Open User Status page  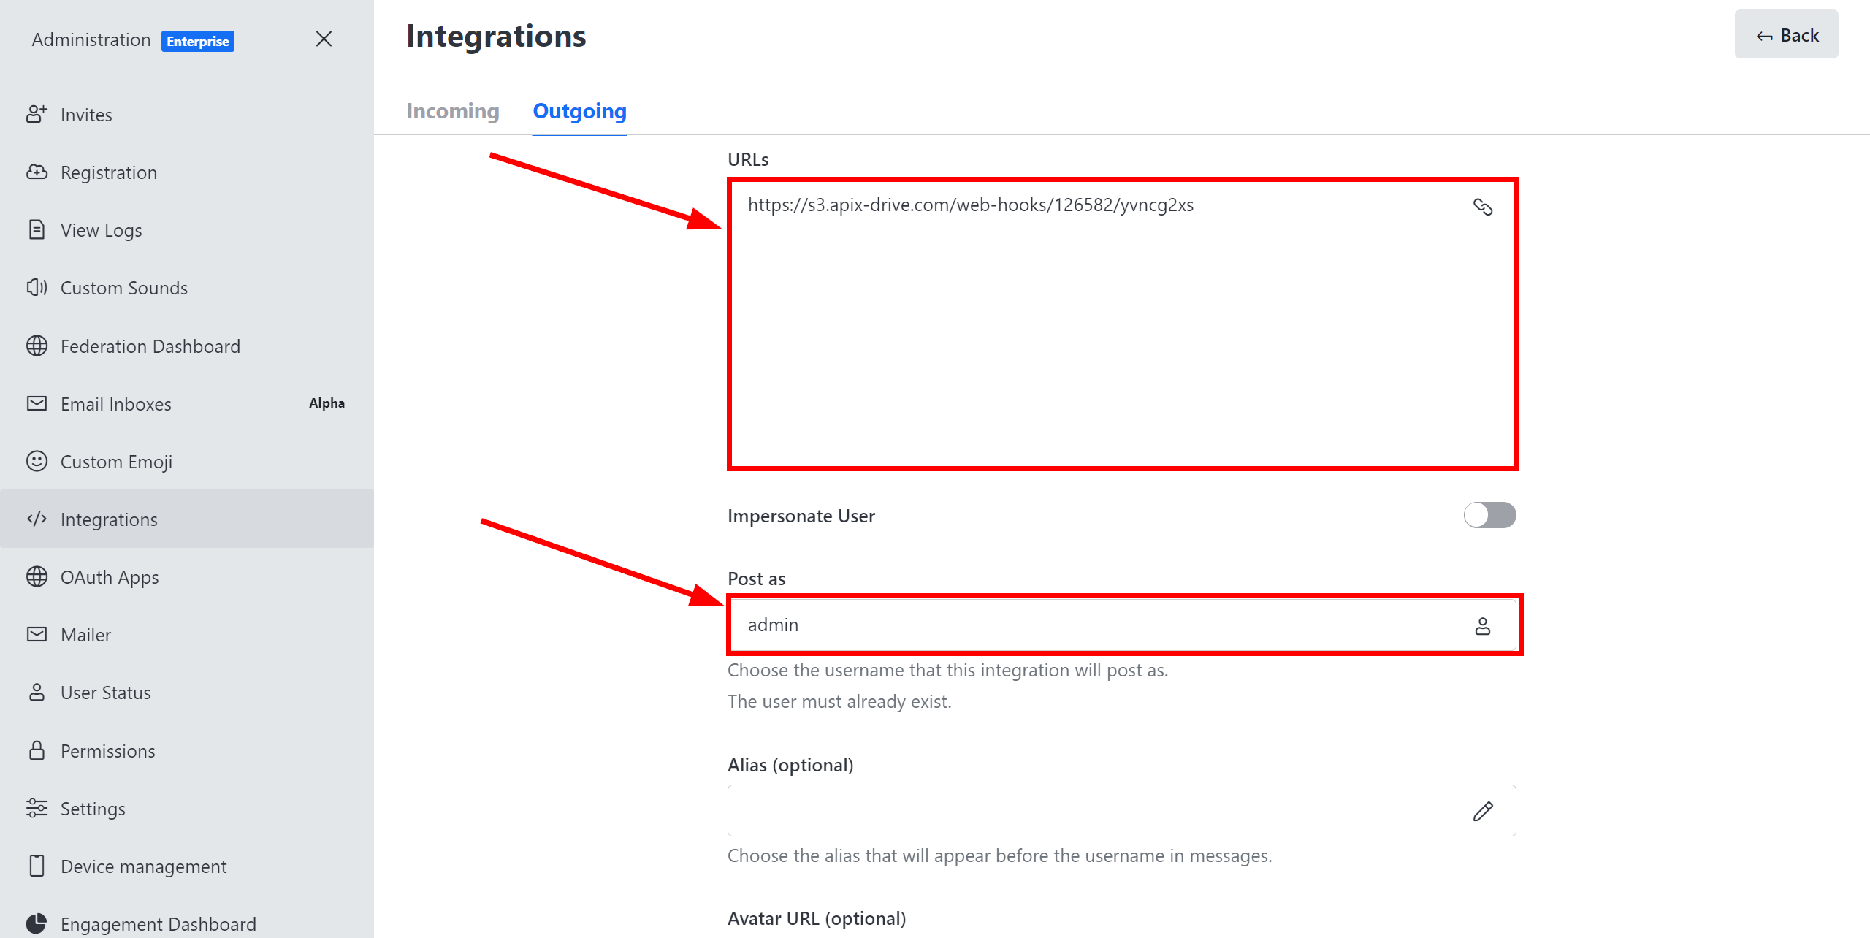point(187,692)
